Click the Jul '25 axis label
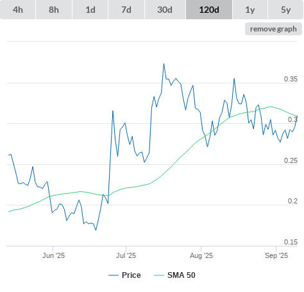Viewport: 304px width, 292px height. click(126, 255)
